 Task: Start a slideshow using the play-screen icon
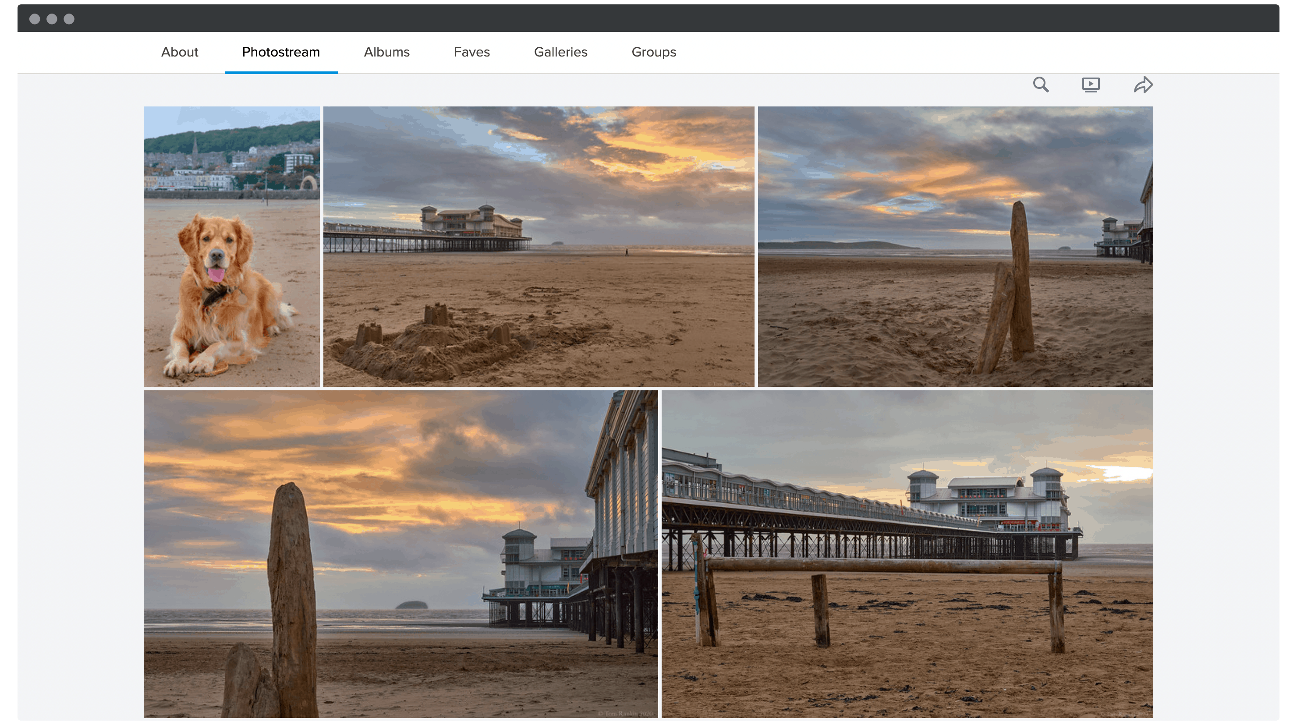click(x=1091, y=85)
